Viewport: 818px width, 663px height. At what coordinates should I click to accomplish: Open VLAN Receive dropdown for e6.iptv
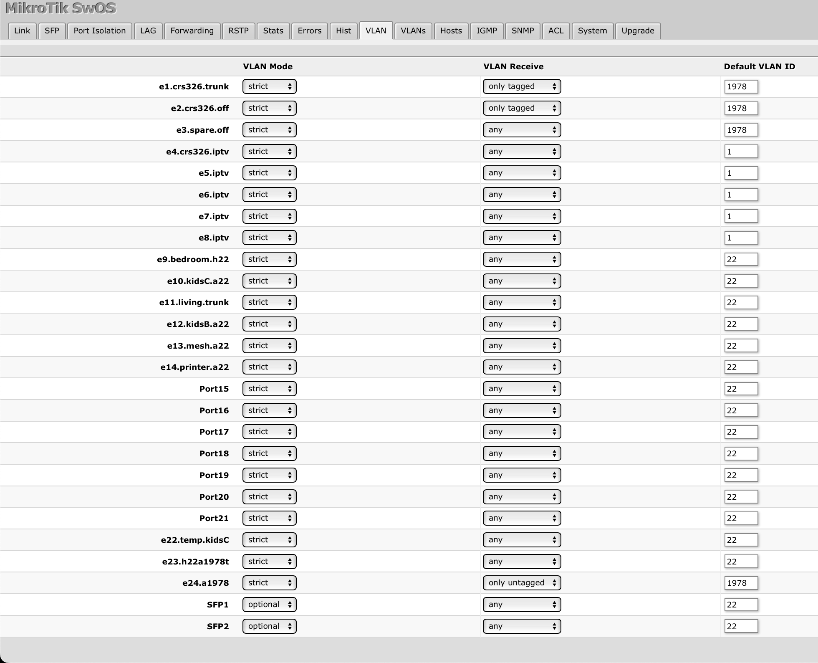coord(522,195)
